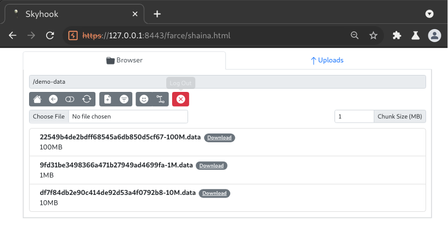Click the /demo-data path field
This screenshot has height=226, width=448.
(x=227, y=82)
